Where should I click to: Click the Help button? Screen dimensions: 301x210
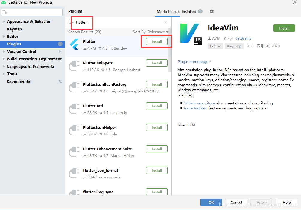coord(287,202)
